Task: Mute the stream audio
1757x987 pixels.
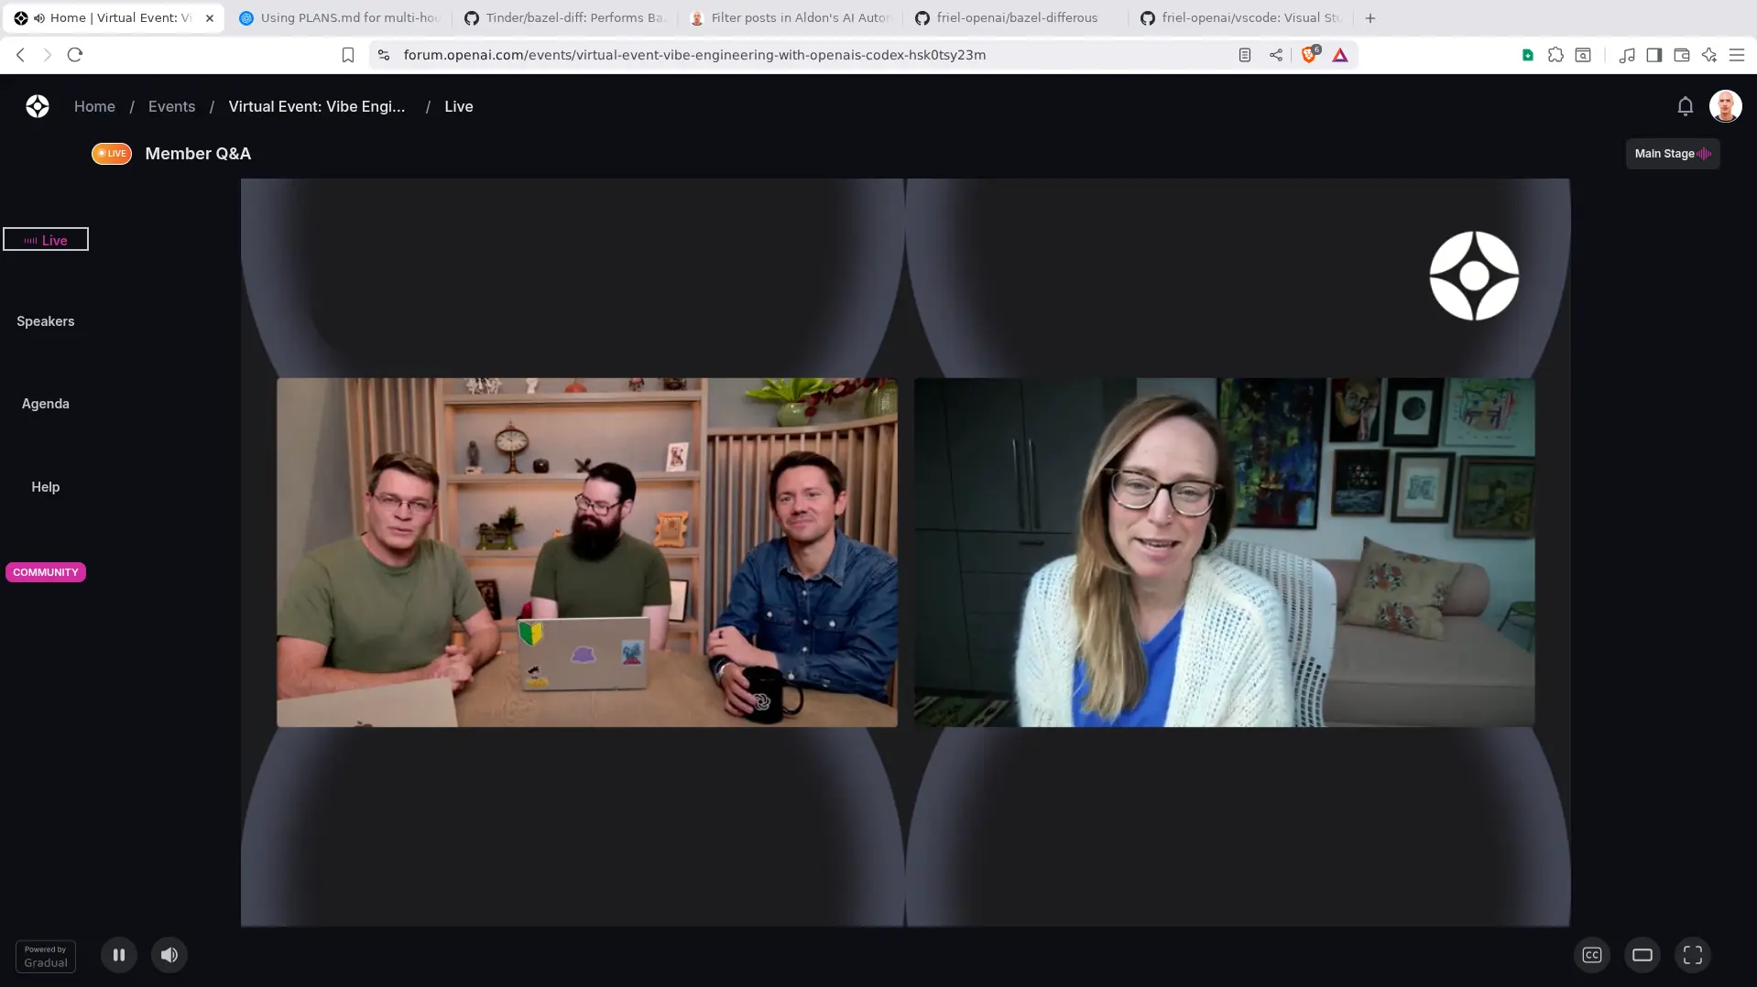Action: click(169, 954)
